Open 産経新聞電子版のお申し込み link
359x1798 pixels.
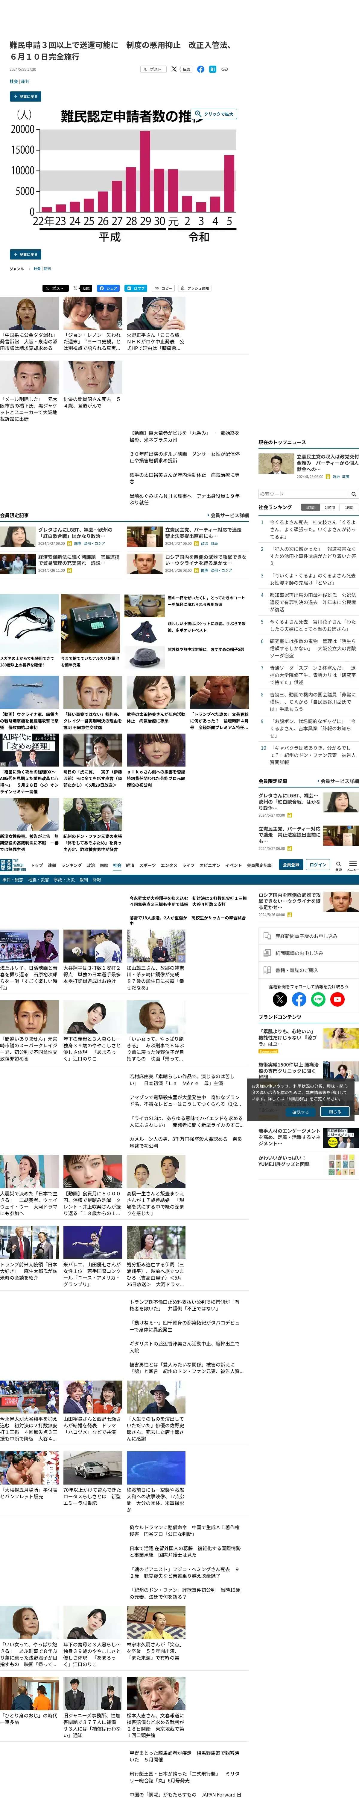pyautogui.click(x=309, y=936)
